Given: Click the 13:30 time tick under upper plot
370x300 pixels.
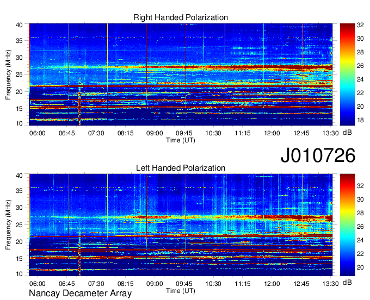Looking at the screenshot, I should [x=331, y=133].
